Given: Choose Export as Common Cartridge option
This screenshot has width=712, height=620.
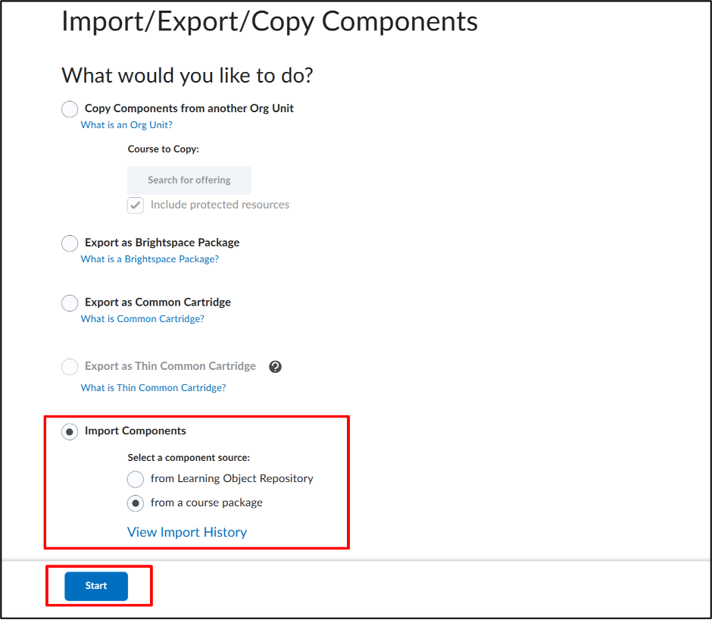Looking at the screenshot, I should (x=70, y=302).
